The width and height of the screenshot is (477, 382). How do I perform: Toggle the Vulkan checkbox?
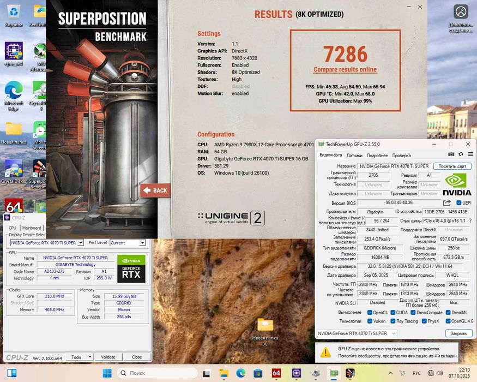(370, 321)
